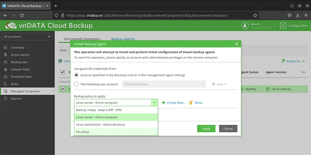The image size is (311, 155).
Task: Click the Managed Computers icon
Action: point(5,91)
